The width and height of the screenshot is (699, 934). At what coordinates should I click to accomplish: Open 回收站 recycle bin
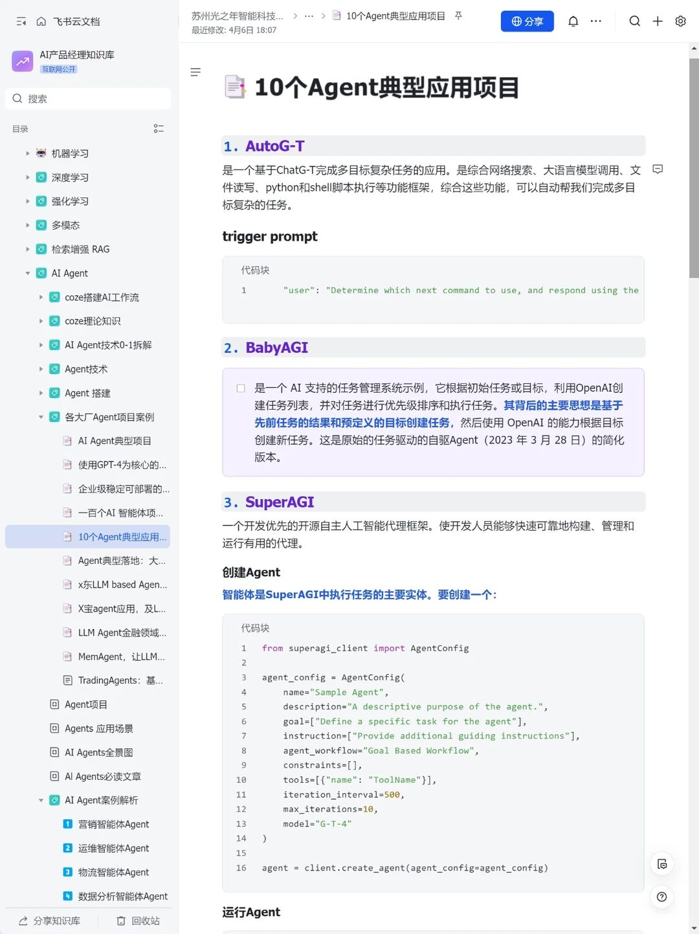pyautogui.click(x=138, y=920)
